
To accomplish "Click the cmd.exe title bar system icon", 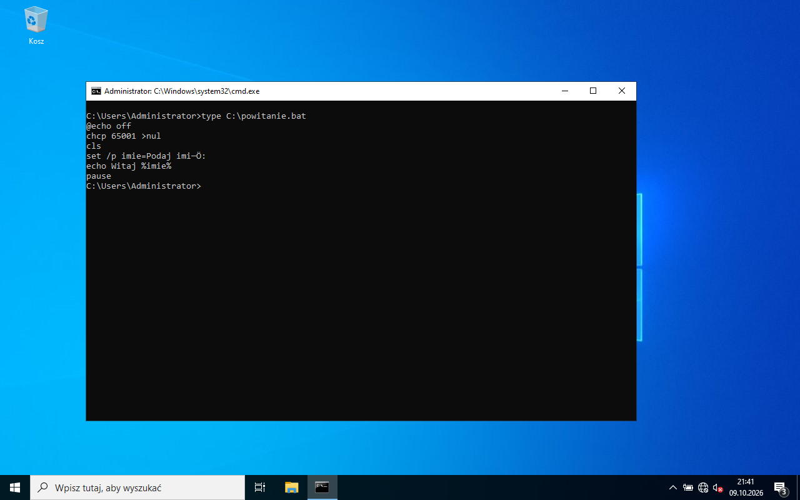I will tap(96, 91).
